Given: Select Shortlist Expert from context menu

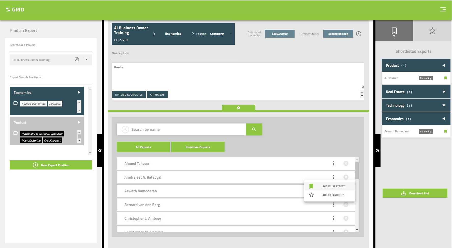Looking at the screenshot, I should point(333,186).
